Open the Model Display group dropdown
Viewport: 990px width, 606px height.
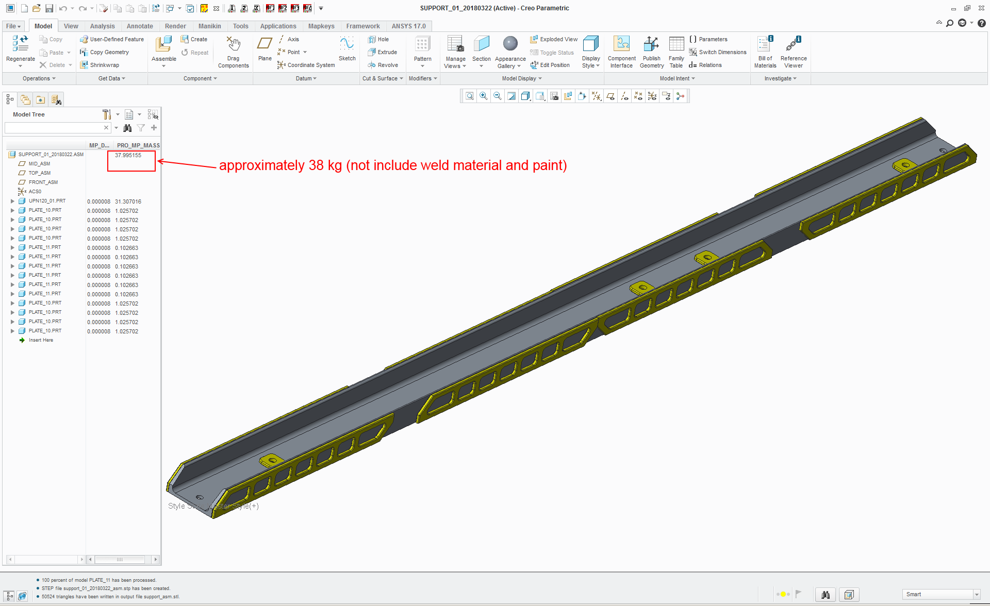pyautogui.click(x=521, y=78)
